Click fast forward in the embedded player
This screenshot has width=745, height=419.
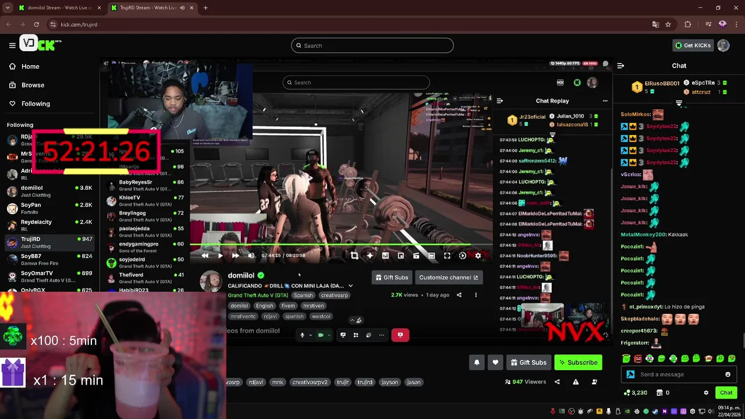tap(235, 255)
